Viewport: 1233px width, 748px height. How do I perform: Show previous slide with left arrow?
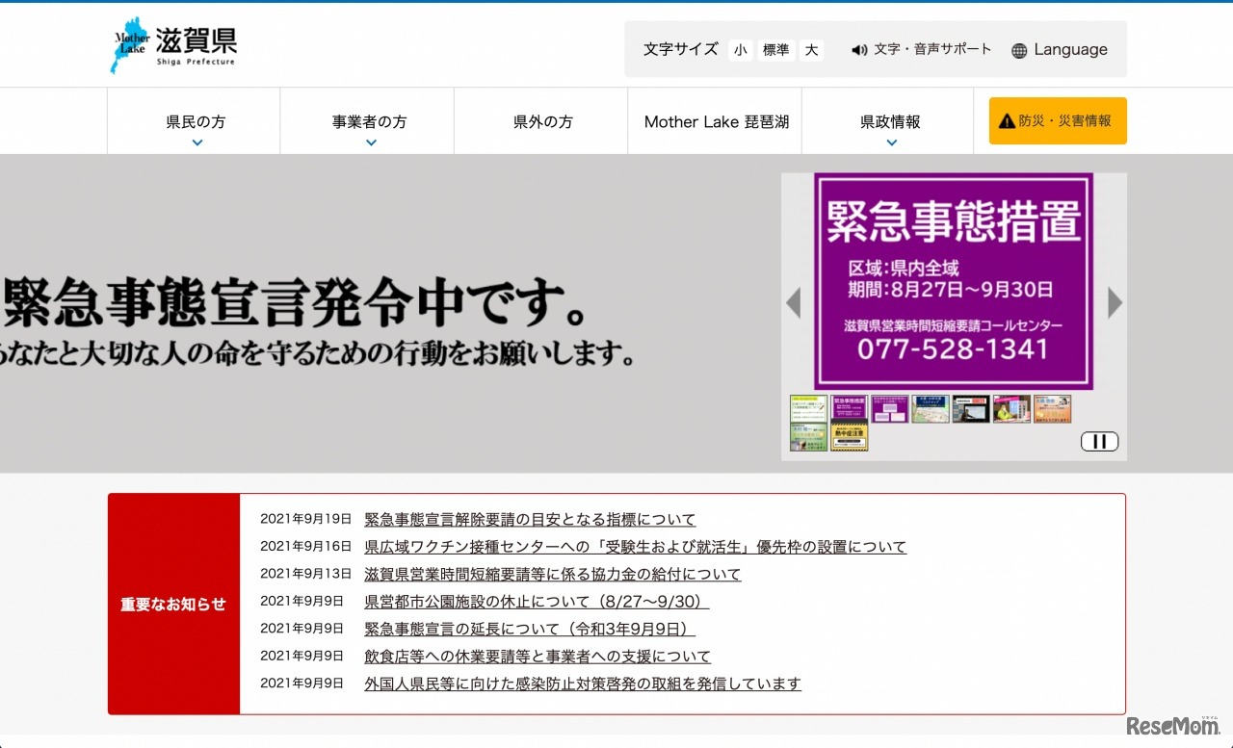click(794, 303)
